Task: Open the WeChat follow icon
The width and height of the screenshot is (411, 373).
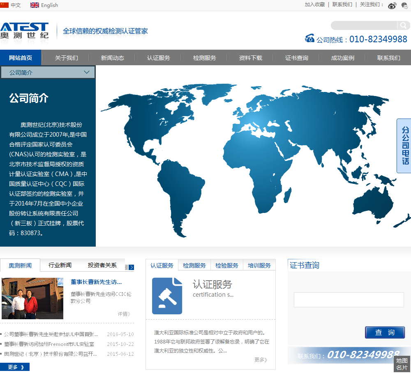Action: pos(405,5)
